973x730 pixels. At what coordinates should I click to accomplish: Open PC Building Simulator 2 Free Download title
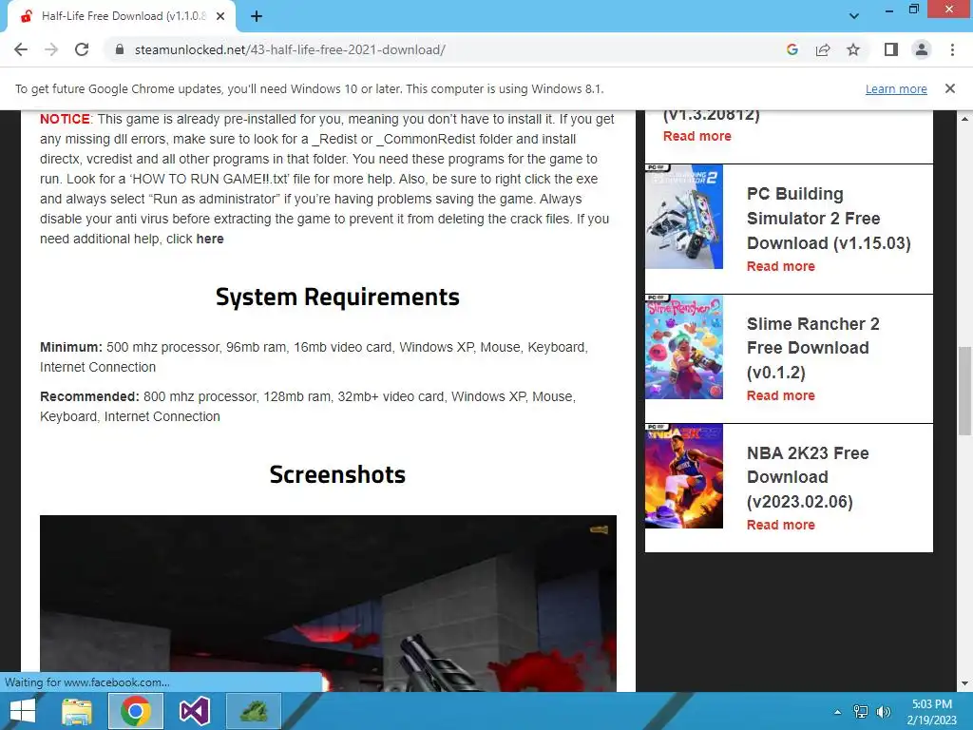(829, 219)
